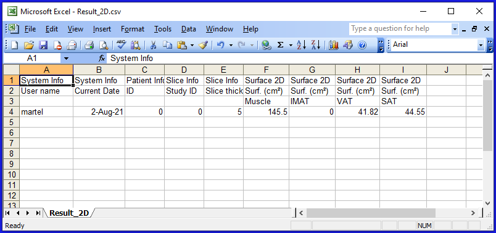The image size is (496, 233).
Task: Select the VAT value 41.82 cell
Action: point(357,112)
